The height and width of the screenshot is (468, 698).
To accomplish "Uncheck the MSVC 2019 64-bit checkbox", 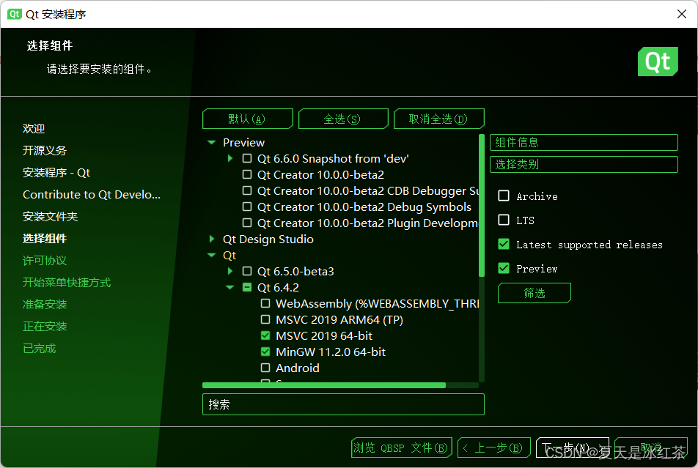I will 265,335.
